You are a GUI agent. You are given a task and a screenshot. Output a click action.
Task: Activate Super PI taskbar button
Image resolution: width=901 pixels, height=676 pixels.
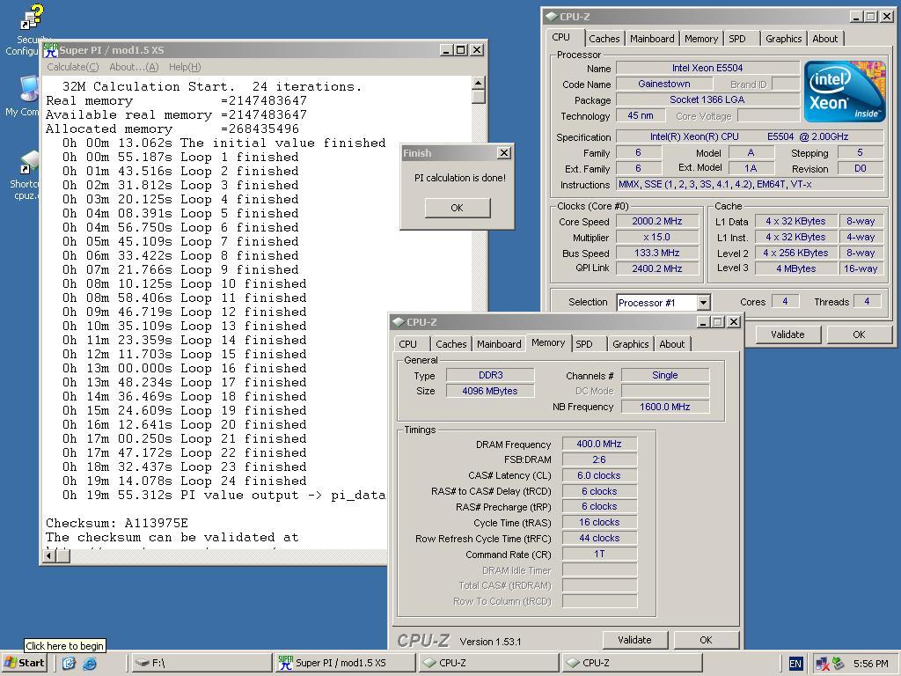[x=345, y=663]
